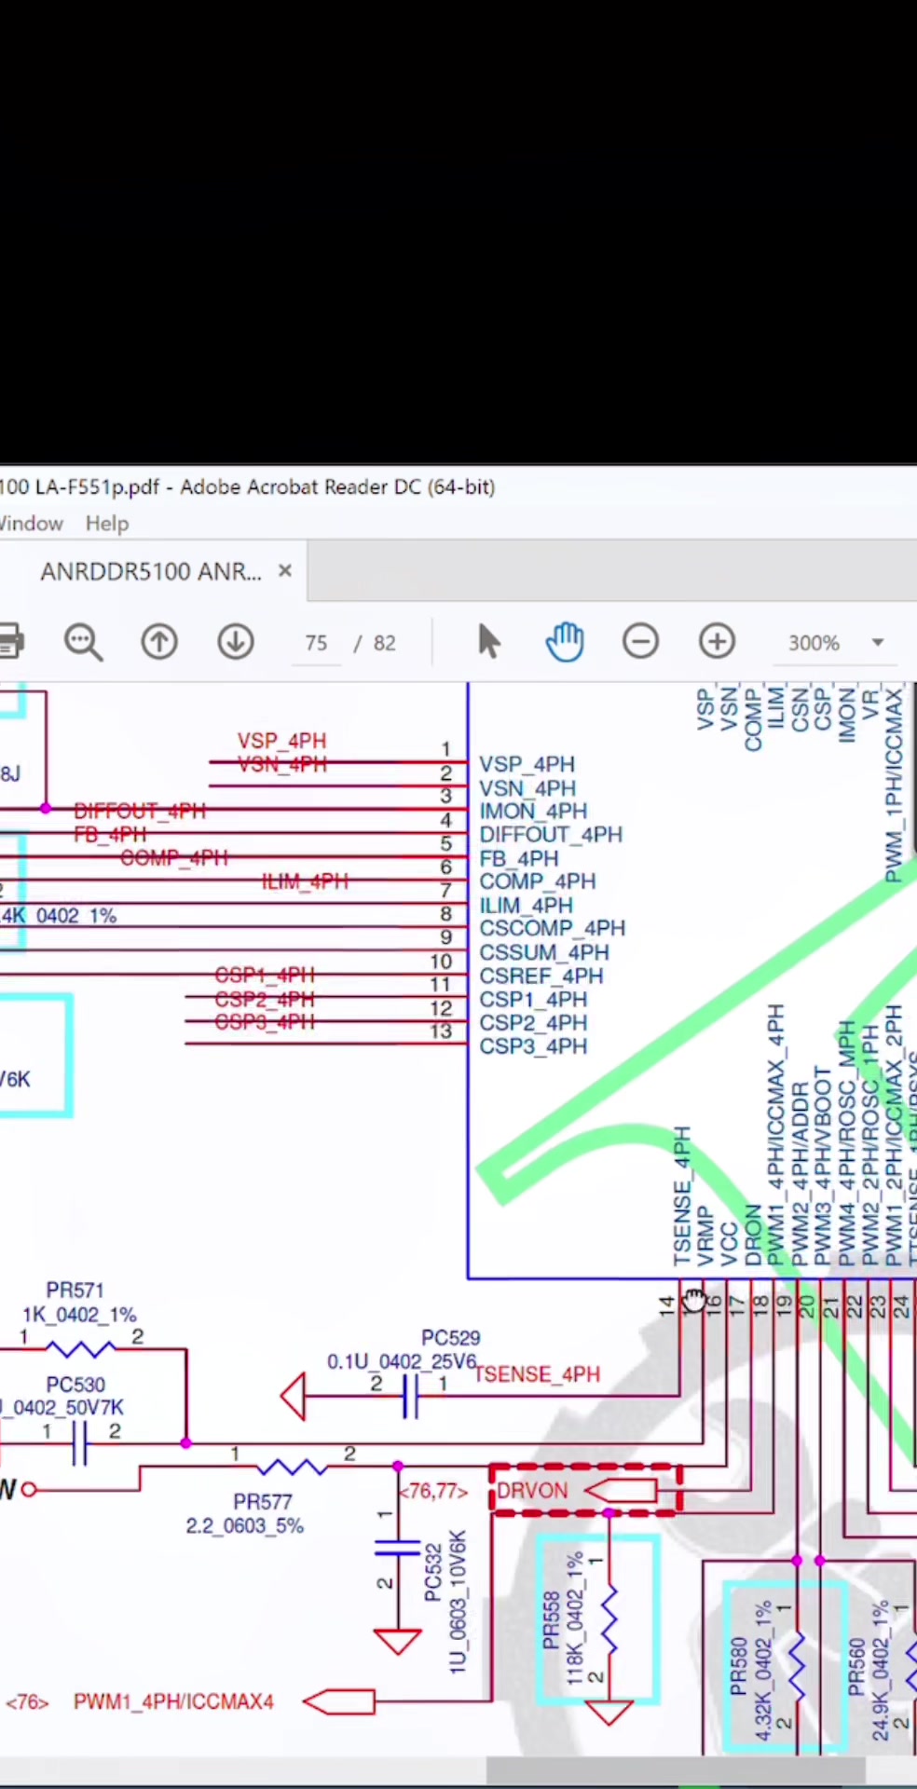The height and width of the screenshot is (1789, 917).
Task: Go to previous page with up arrow
Action: click(x=159, y=642)
